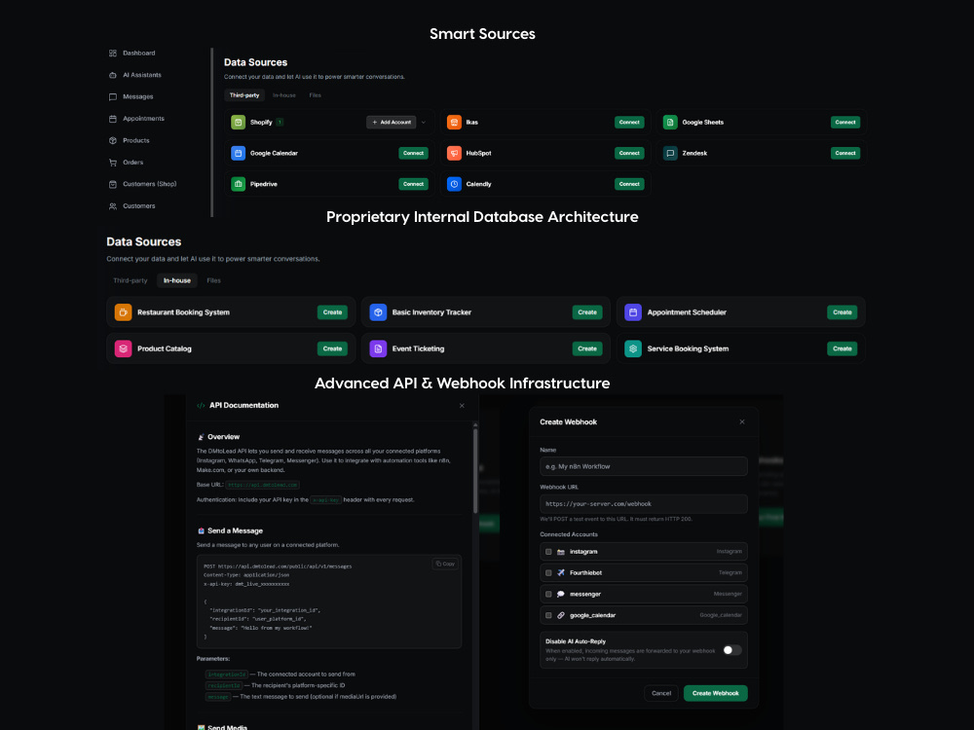Viewport: 974px width, 730px height.
Task: Open Appointments in the sidebar
Action: [x=136, y=119]
